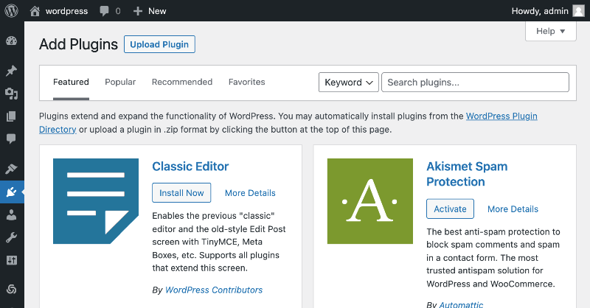Open the New content menu

150,11
